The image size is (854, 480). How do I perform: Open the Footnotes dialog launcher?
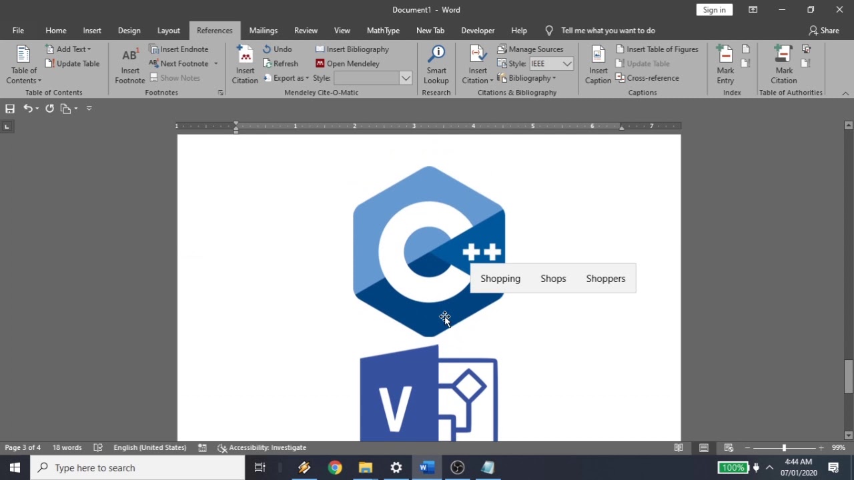click(220, 93)
